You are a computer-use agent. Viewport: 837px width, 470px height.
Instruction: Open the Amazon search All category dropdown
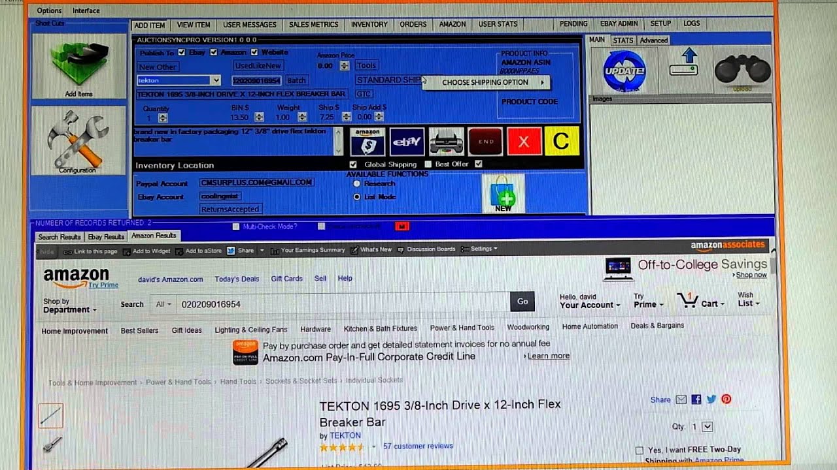click(163, 304)
